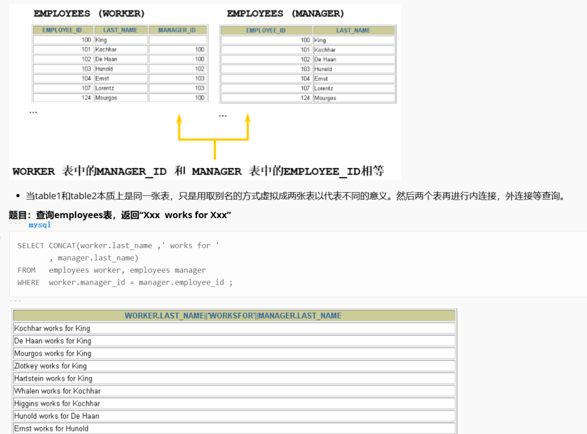
Task: Click the MANAGER_ID value in Ernst's row
Action: 199,78
